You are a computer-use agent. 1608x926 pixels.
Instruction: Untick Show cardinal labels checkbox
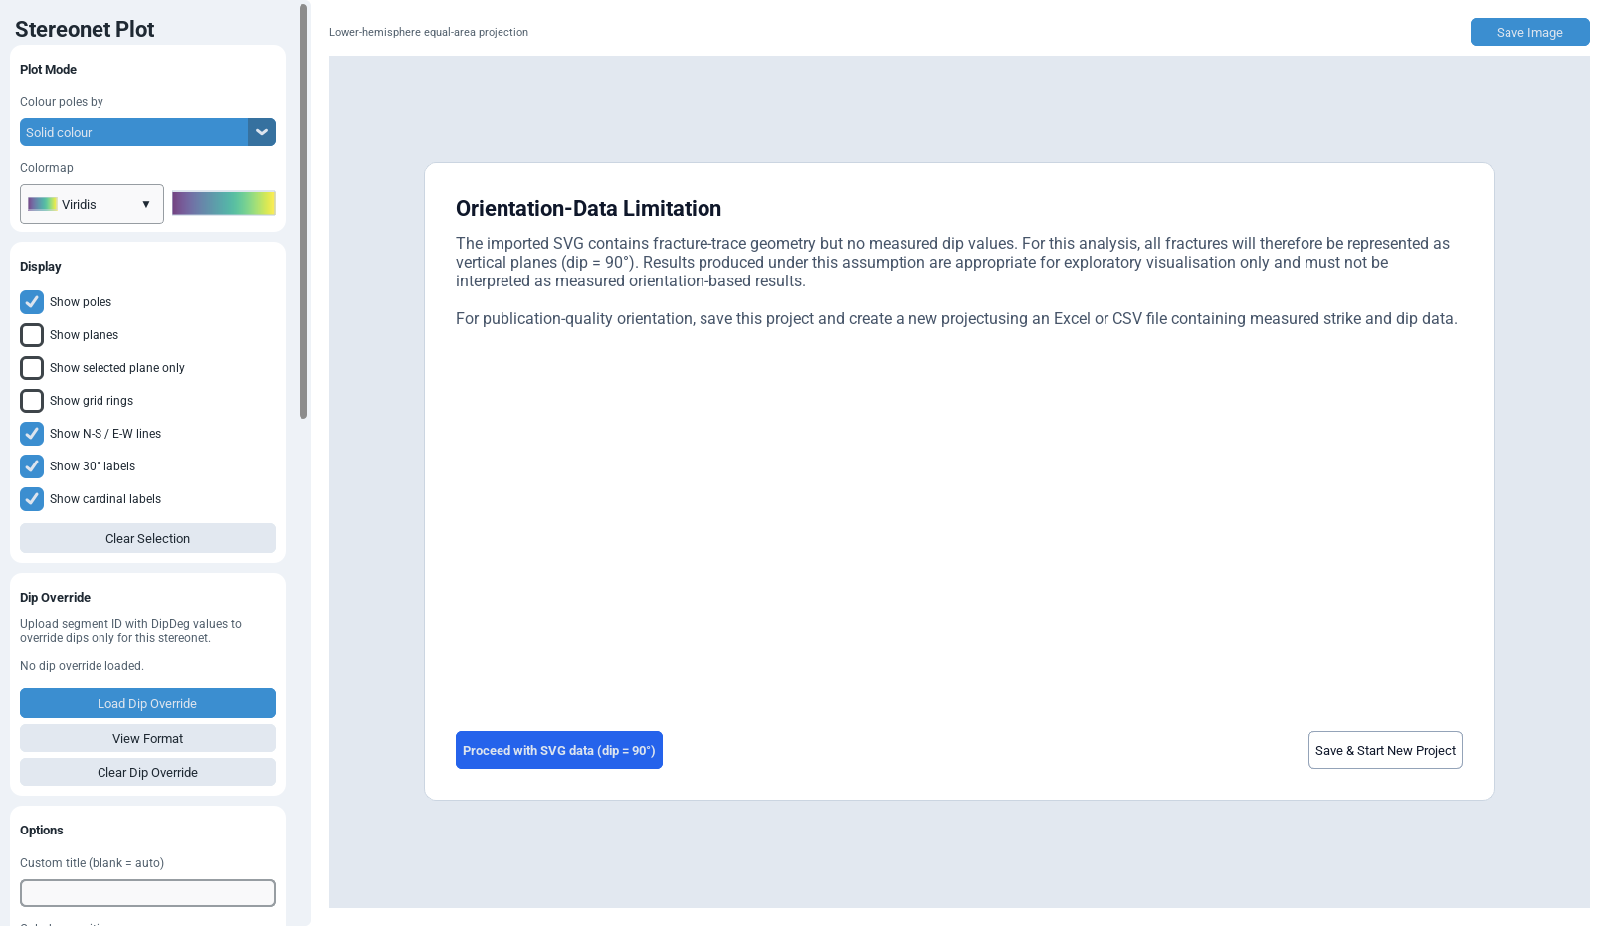click(x=32, y=499)
